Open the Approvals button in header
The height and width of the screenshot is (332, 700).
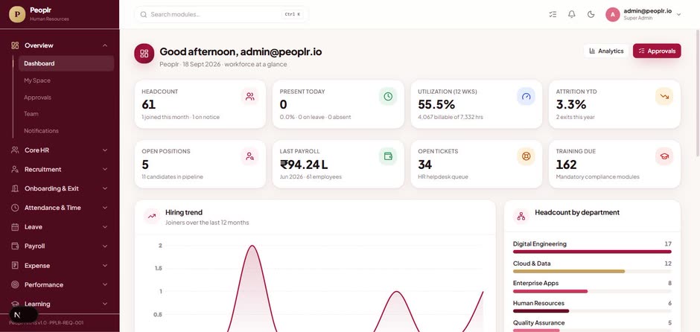pos(657,51)
